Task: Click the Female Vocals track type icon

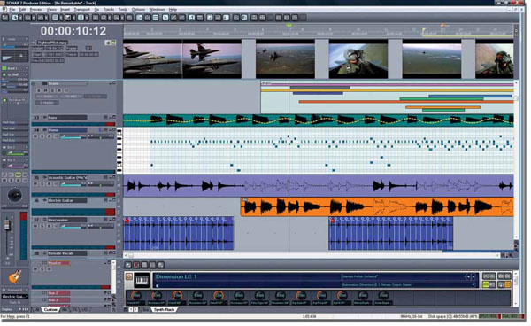Action: click(x=45, y=253)
